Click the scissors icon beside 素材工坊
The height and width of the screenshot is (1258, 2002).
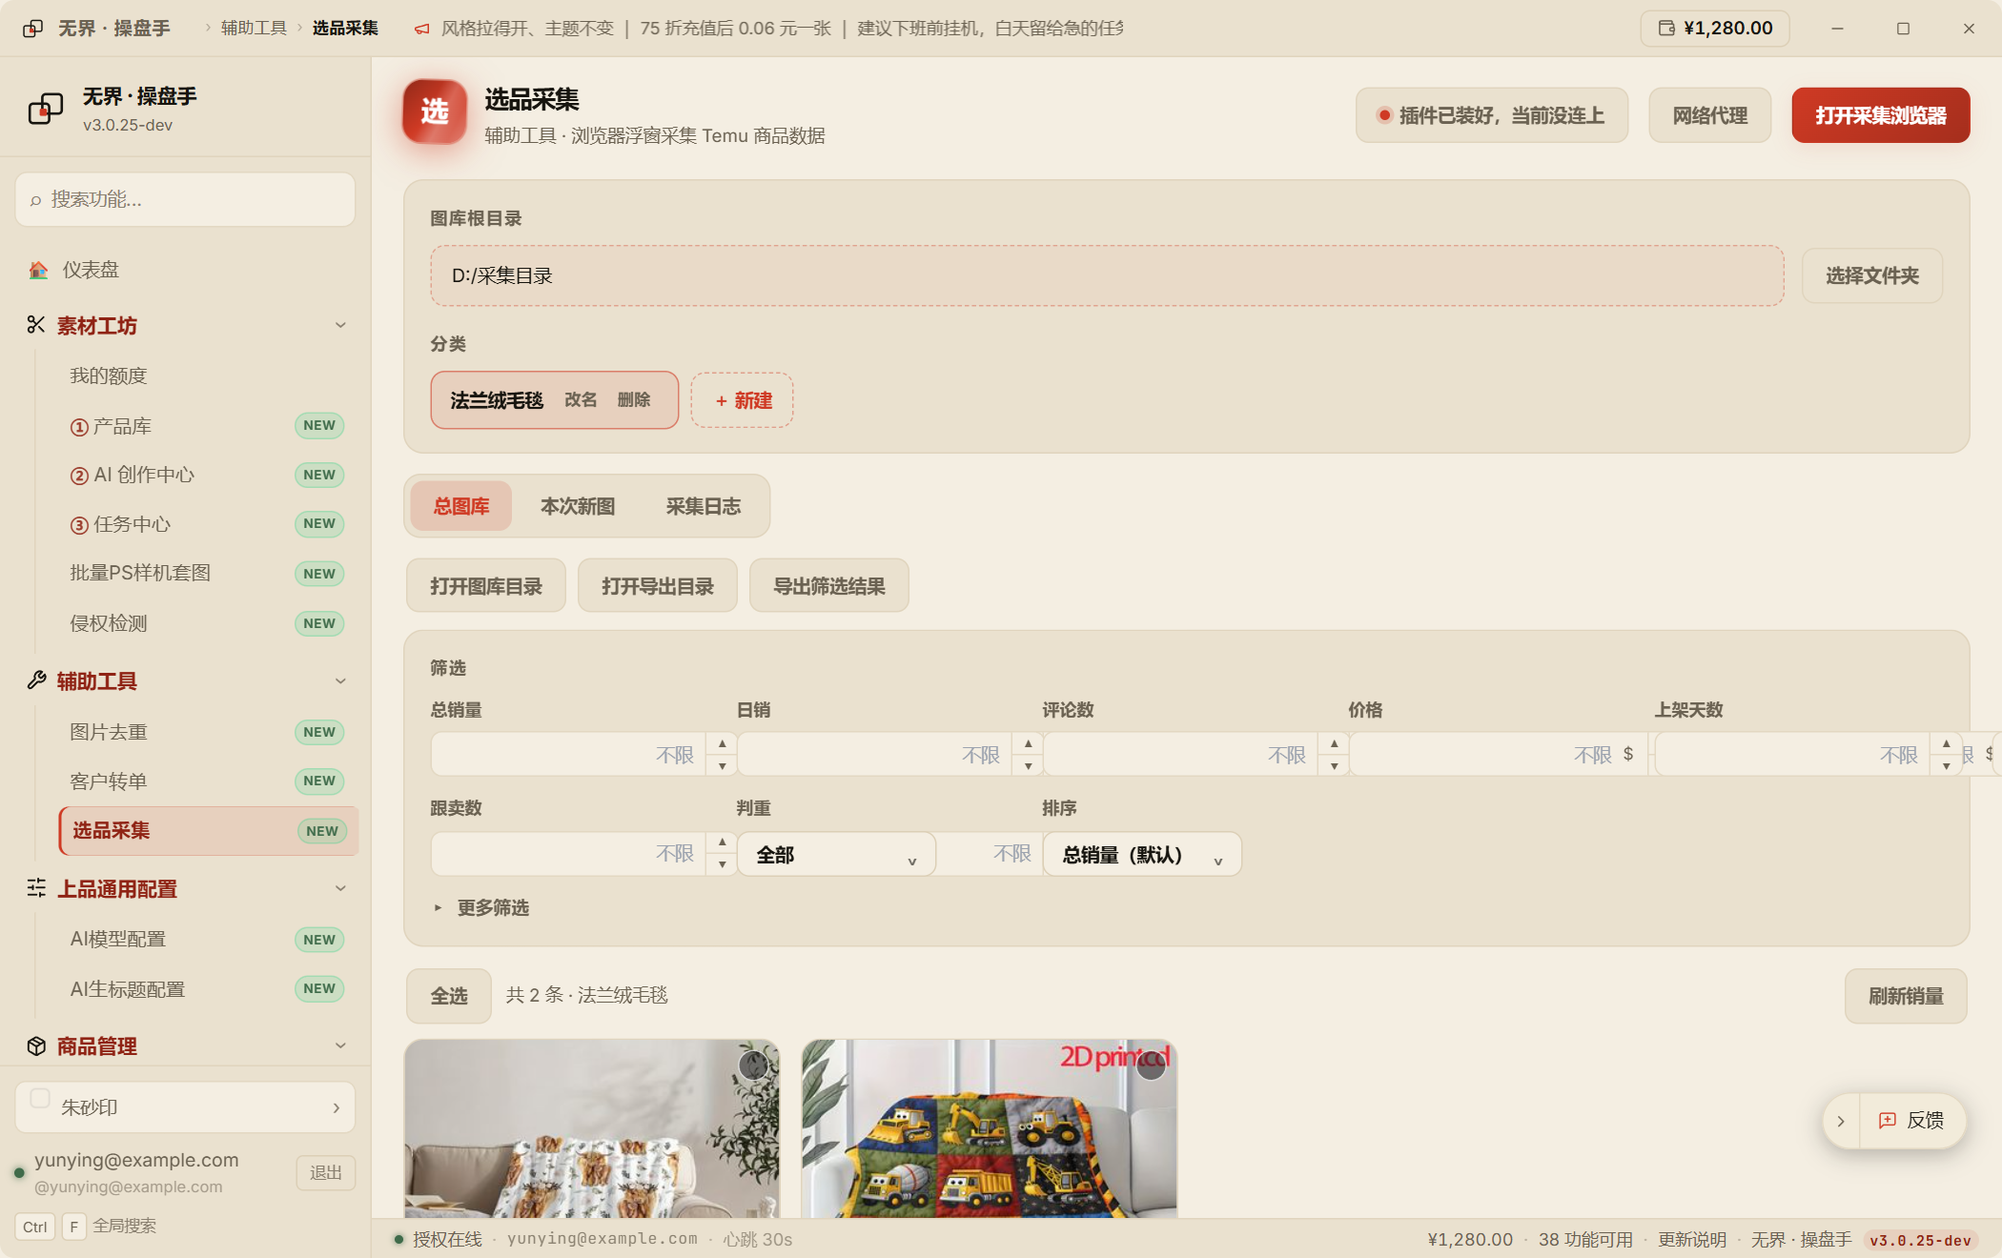[x=36, y=325]
